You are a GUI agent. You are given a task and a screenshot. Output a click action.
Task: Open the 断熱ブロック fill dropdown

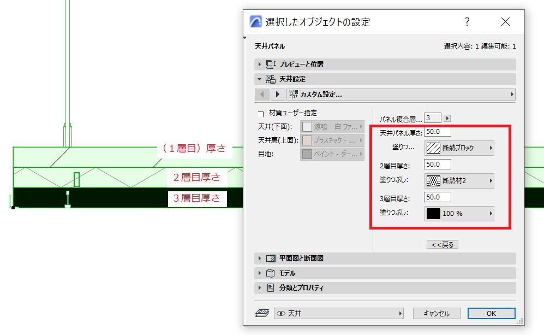coord(459,148)
